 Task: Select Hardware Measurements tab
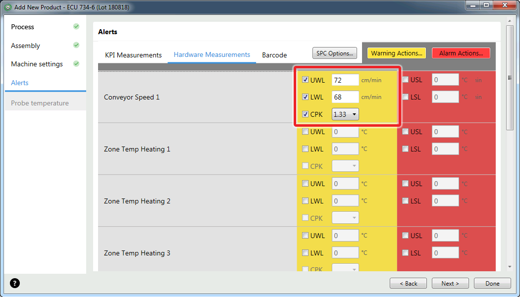212,54
